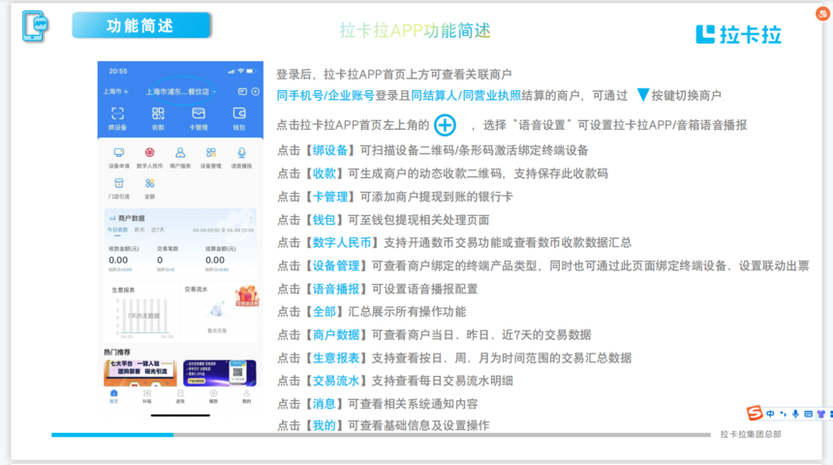The image size is (833, 465).
Task: Tap the 绑设备 scan icon
Action: [x=117, y=113]
